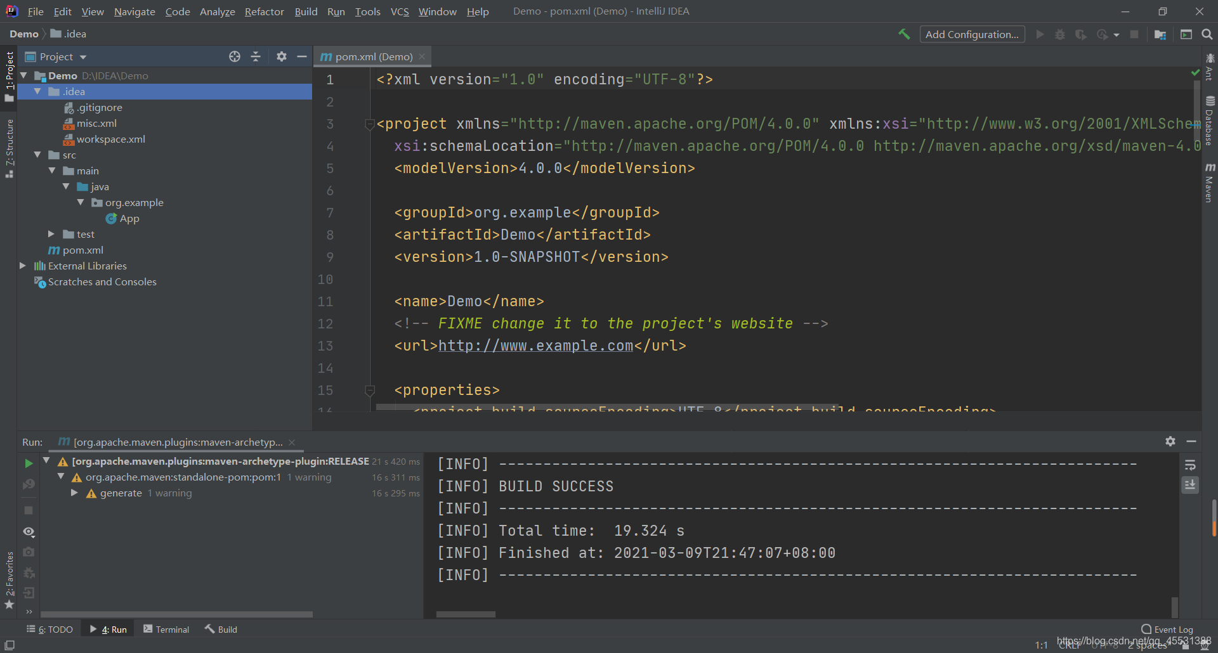1218x653 pixels.
Task: Collapse the main folder
Action: click(52, 171)
